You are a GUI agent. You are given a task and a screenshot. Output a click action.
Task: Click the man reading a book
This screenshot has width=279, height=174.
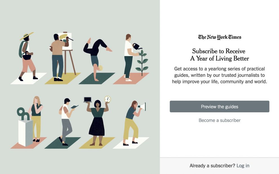(67, 121)
